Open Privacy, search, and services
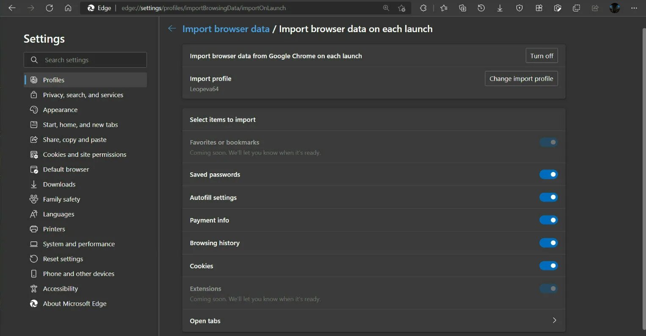The height and width of the screenshot is (336, 646). pyautogui.click(x=86, y=95)
